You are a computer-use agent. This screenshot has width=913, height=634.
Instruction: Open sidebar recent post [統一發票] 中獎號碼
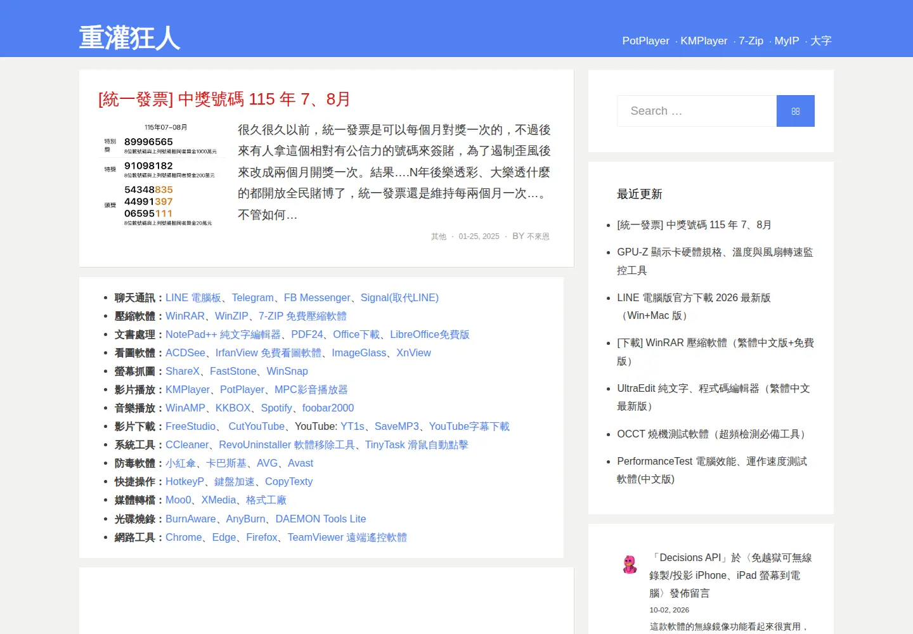[x=694, y=224]
